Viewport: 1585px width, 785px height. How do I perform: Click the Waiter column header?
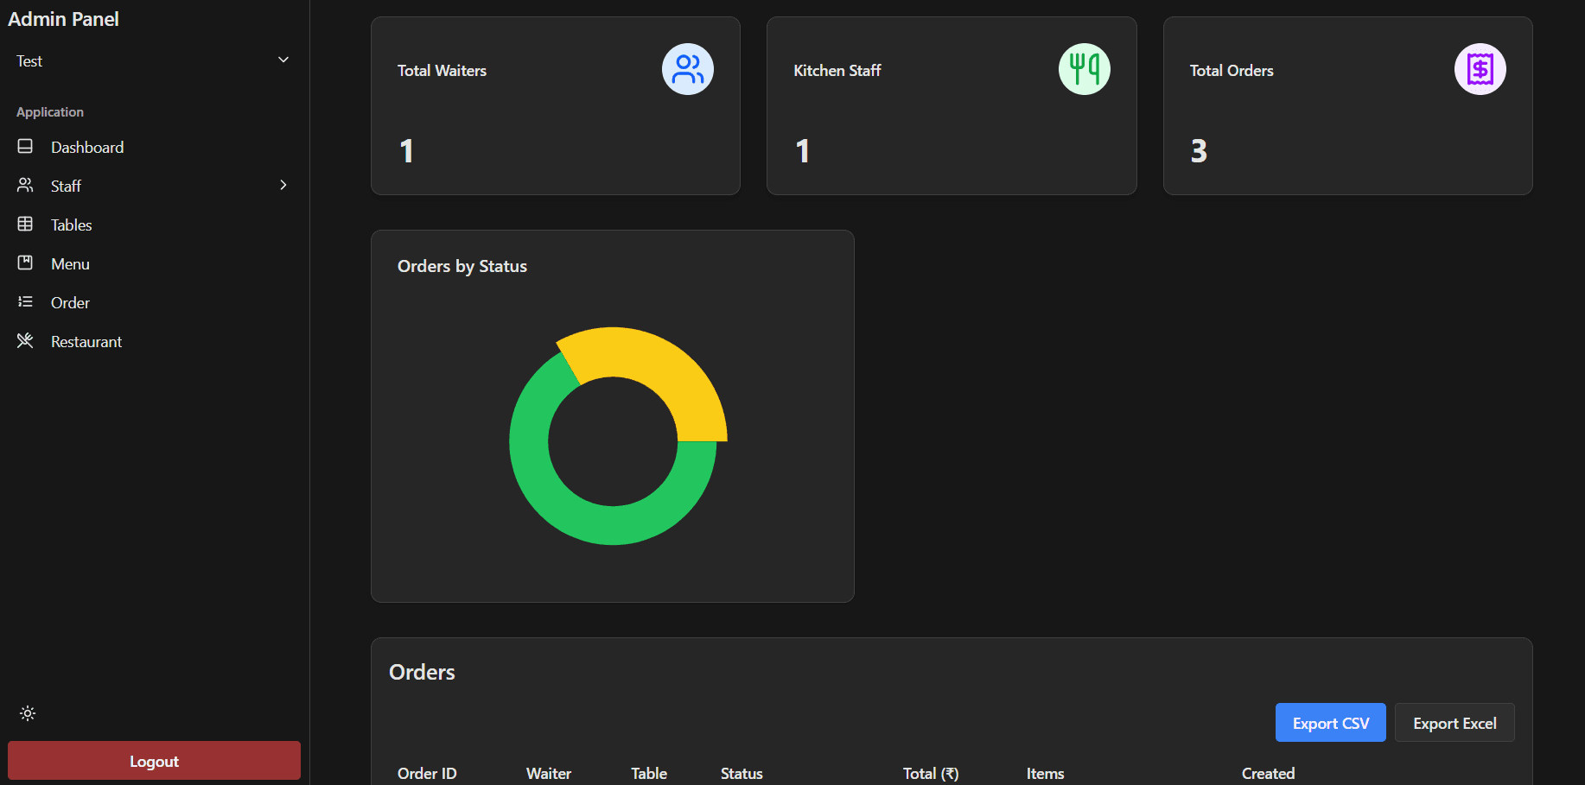[549, 774]
